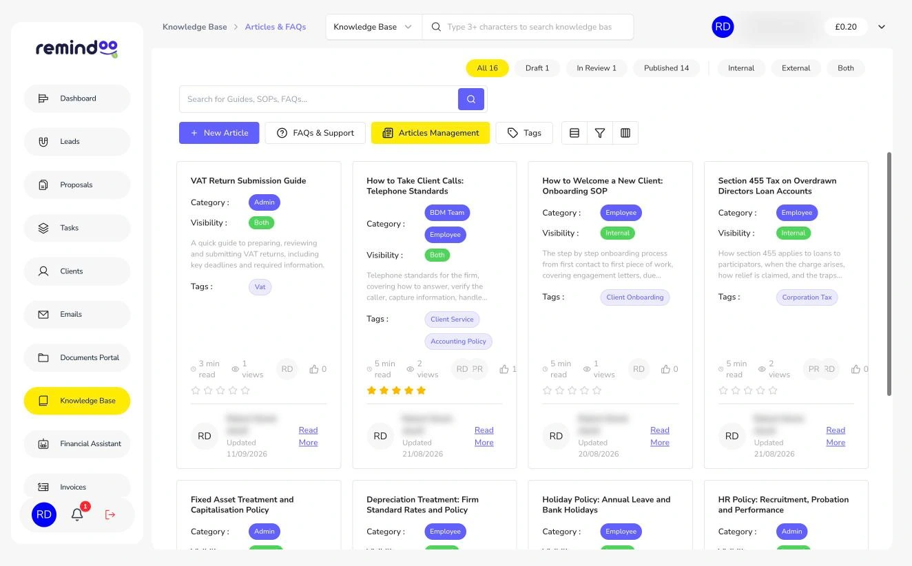Viewport: 912px width, 566px height.
Task: Open Invoices in the sidebar
Action: click(76, 487)
